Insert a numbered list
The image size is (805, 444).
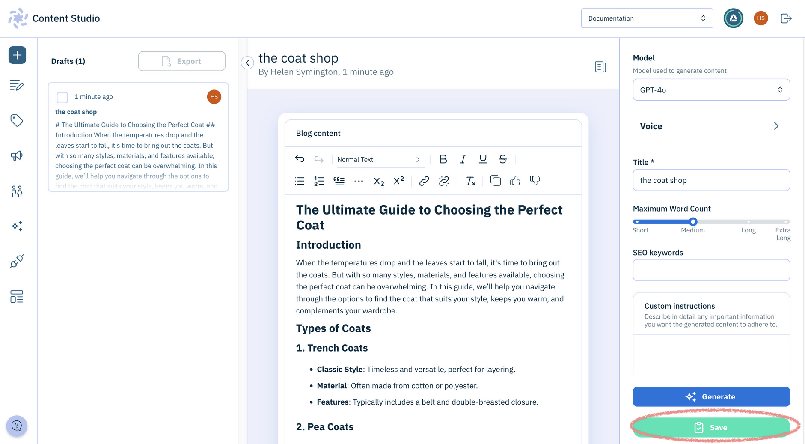click(x=319, y=181)
